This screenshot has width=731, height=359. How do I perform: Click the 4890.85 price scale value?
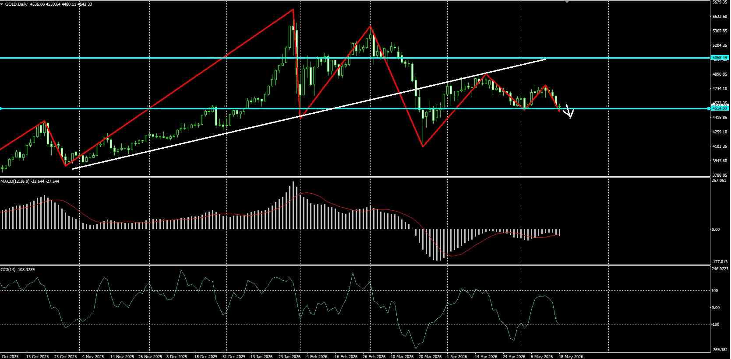click(720, 74)
